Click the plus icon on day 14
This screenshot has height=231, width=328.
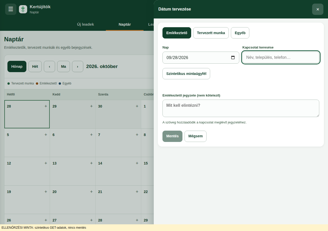click(x=137, y=163)
